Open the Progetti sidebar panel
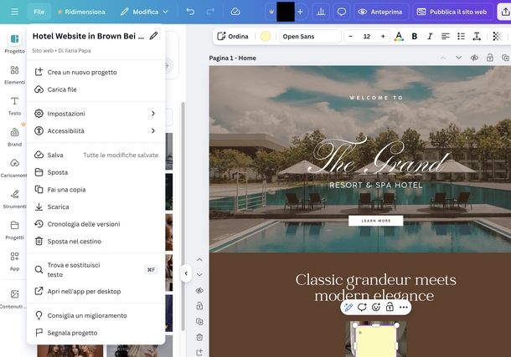511x357 pixels. tap(15, 230)
